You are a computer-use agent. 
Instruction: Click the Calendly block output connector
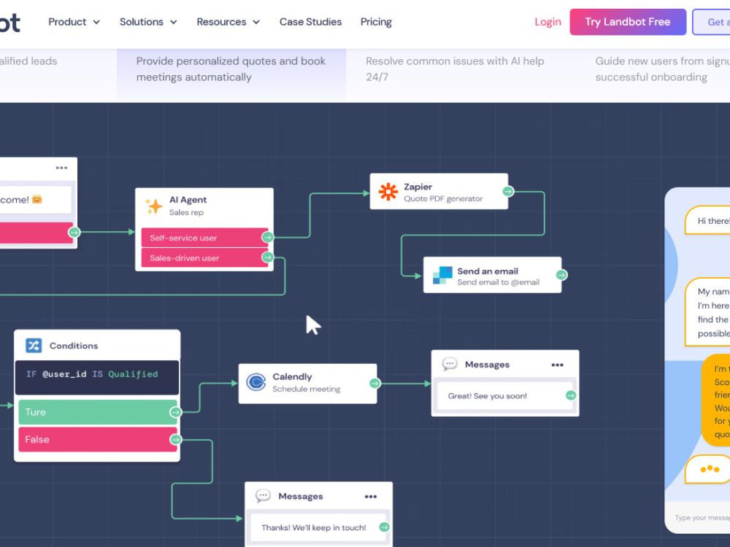tap(374, 384)
